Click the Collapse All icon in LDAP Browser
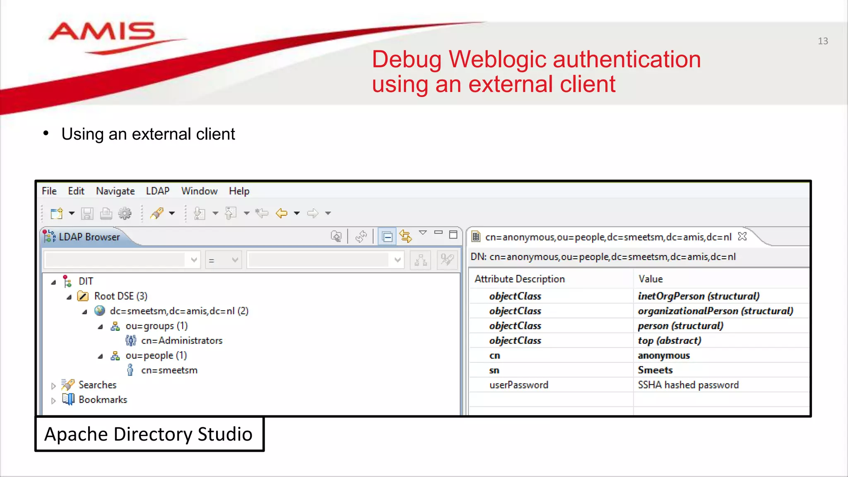 click(387, 237)
